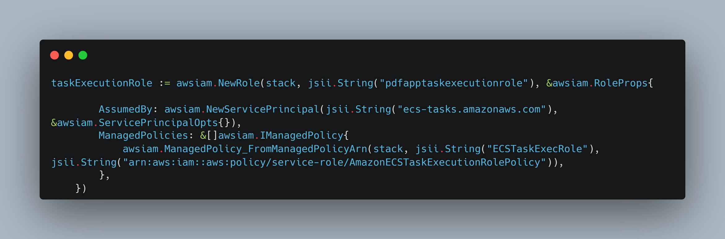Click ManagedPolicy_FromManagedPolicyArn function name
This screenshot has width=725, height=239.
[266, 149]
